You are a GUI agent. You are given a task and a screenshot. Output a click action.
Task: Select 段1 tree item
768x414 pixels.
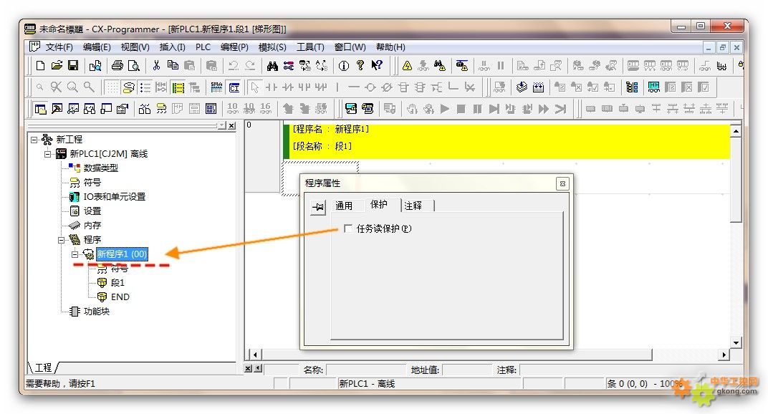117,283
